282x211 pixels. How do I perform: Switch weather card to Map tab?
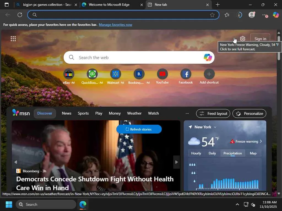click(x=253, y=153)
